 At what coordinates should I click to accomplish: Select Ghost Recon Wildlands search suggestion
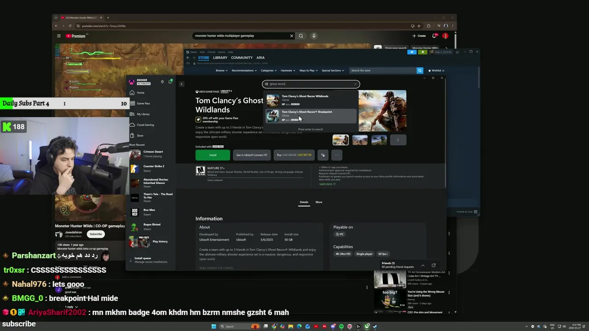pyautogui.click(x=311, y=100)
